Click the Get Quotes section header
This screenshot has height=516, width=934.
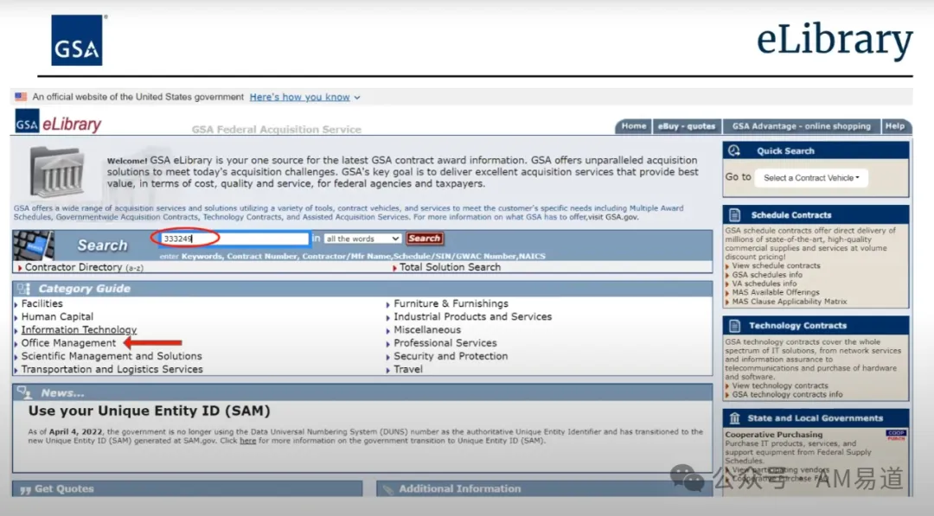[187, 488]
